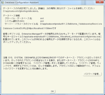Screen dimensions: 105x95
Task: Click the global database name value orcl
Action: pyautogui.click(x=42, y=18)
